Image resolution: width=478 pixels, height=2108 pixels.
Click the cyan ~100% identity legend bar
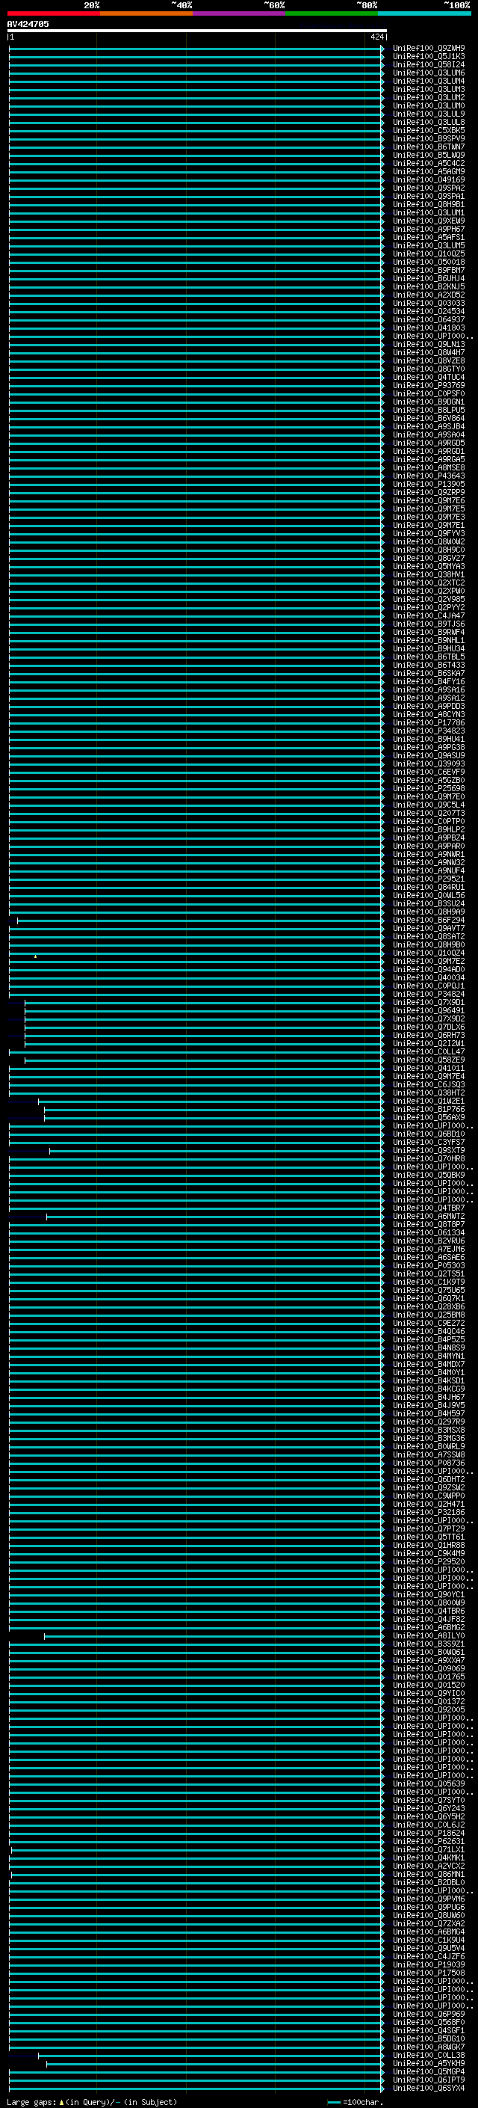click(424, 13)
